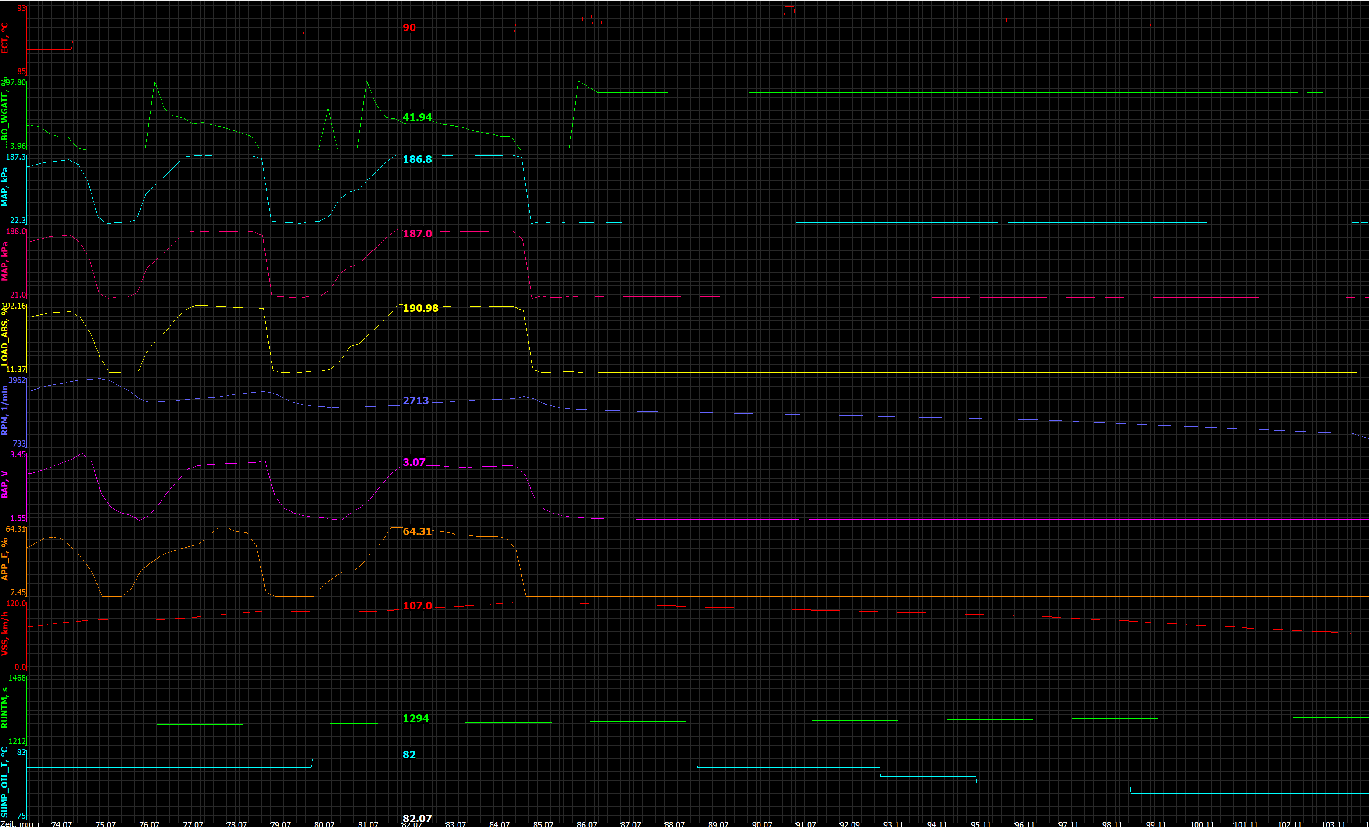Click the APP_E, % channel label
This screenshot has height=827, width=1369.
[x=4, y=560]
